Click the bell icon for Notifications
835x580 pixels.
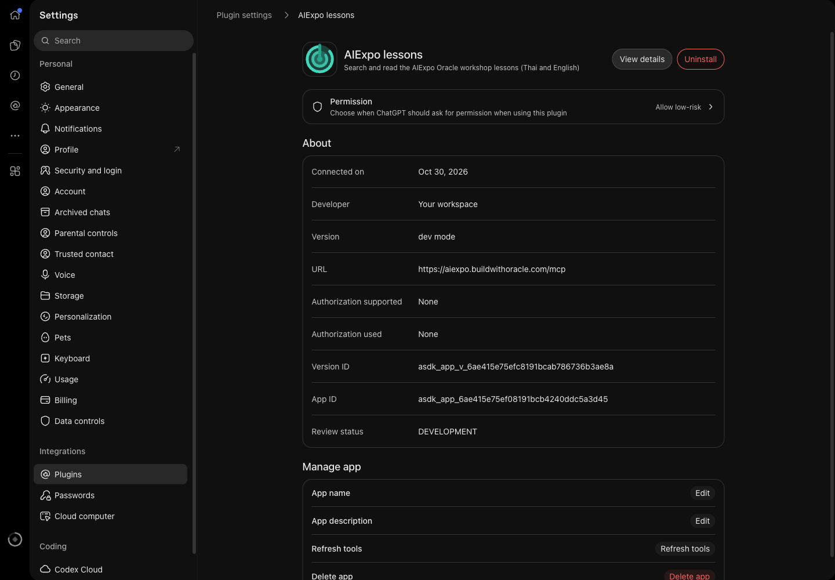click(45, 129)
